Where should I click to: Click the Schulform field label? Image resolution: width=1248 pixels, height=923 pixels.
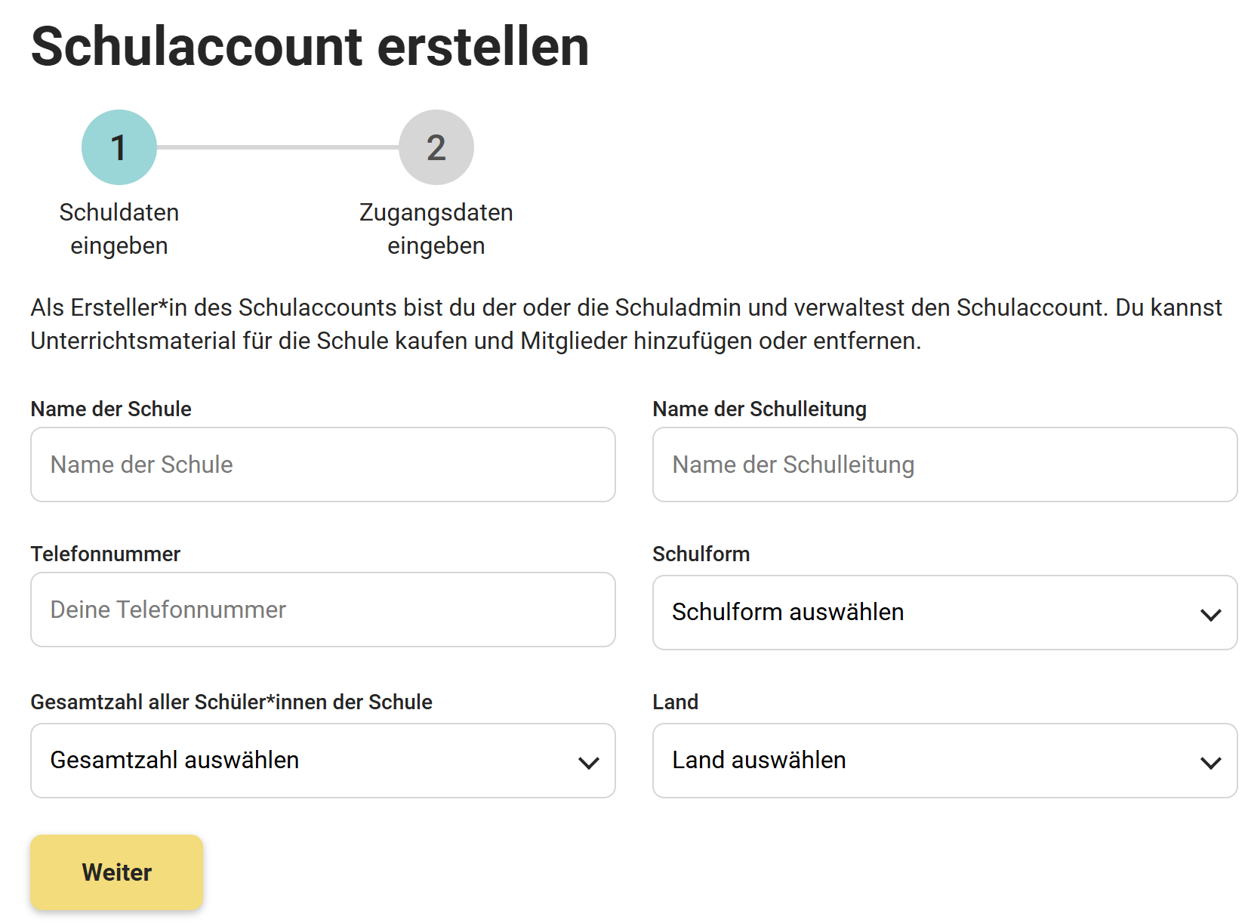coord(701,554)
